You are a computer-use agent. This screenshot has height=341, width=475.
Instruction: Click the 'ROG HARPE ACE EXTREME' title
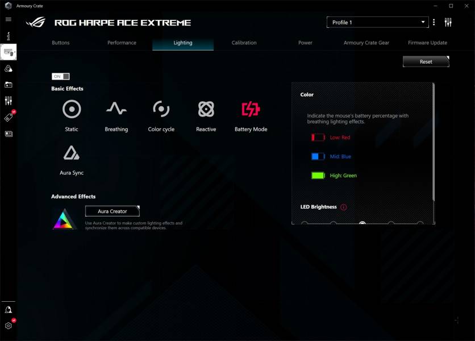pos(123,23)
